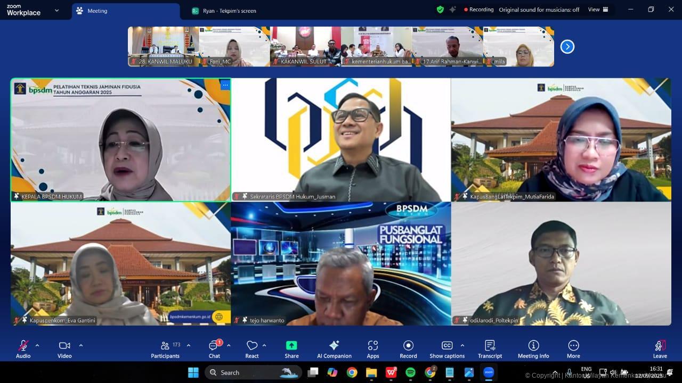
Task: Launch AI Companion
Action: [334, 348]
